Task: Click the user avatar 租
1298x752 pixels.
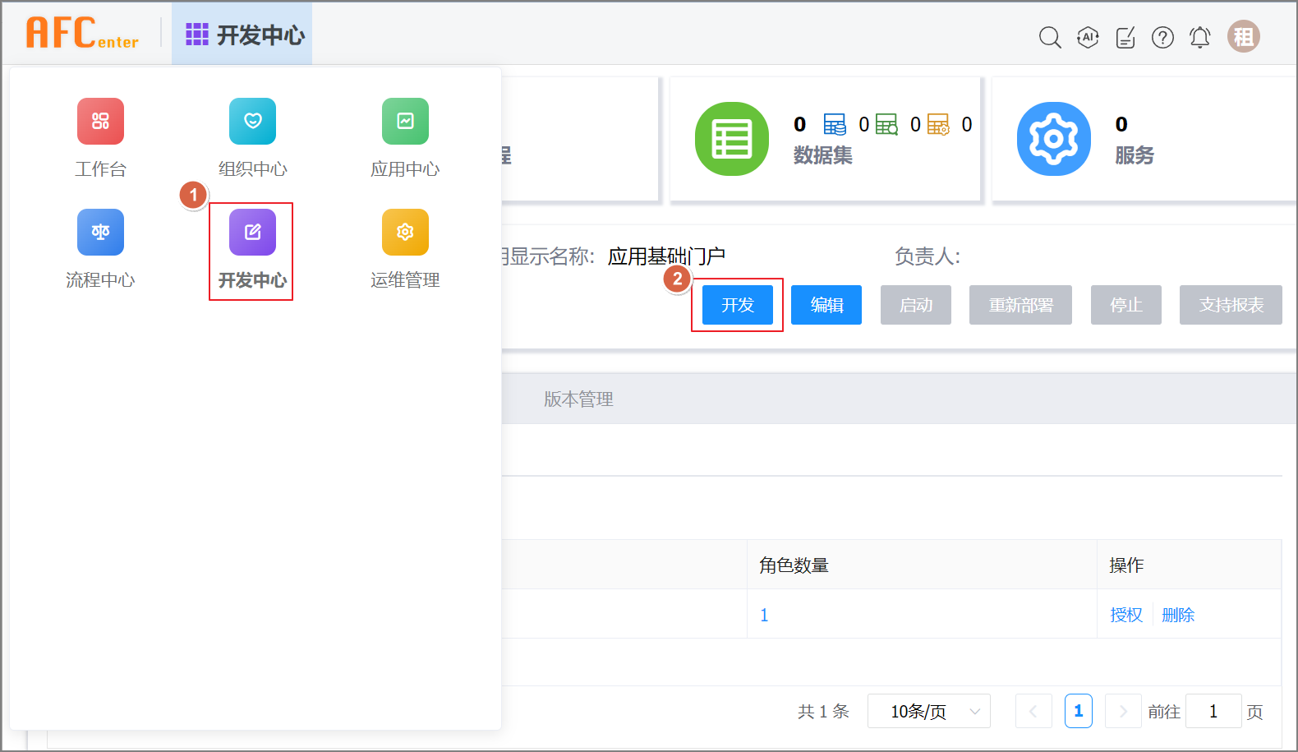Action: [1243, 37]
